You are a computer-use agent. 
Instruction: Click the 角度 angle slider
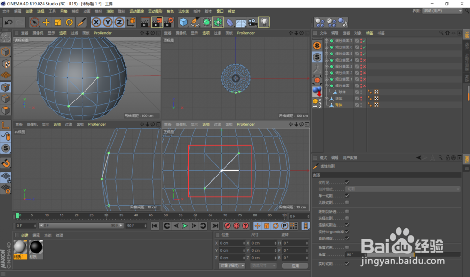[414, 254]
